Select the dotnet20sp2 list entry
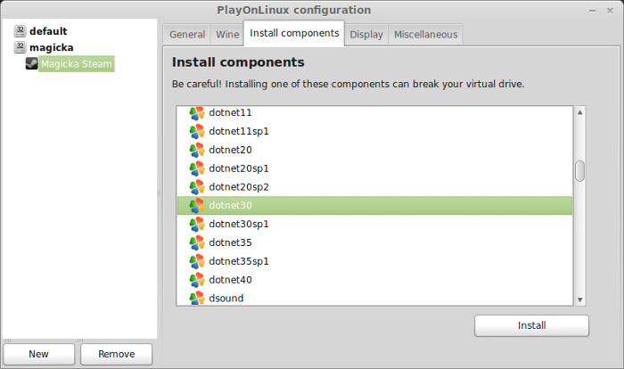Viewport: 624px width, 369px height. (374, 187)
